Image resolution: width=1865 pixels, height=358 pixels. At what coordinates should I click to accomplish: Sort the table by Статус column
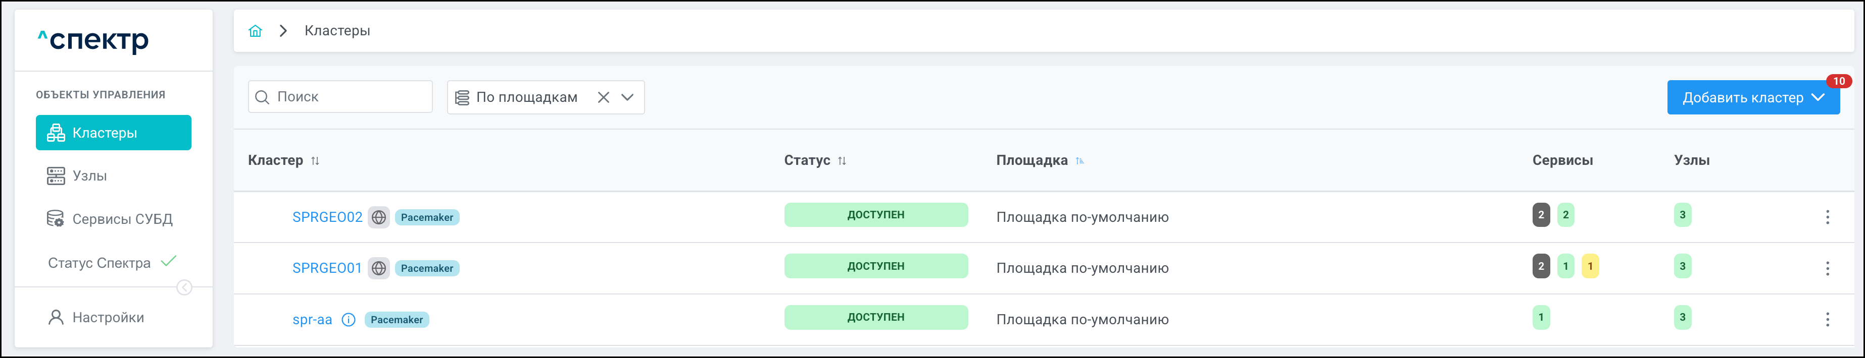click(842, 161)
